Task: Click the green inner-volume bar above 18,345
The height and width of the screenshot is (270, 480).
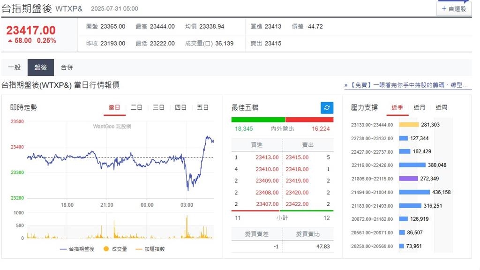Action: coord(258,120)
